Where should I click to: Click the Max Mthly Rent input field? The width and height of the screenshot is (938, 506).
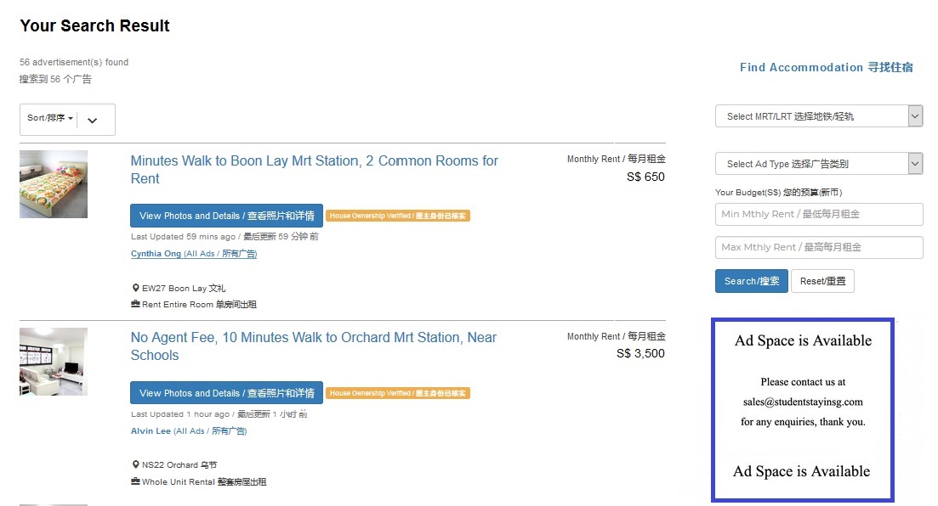[819, 247]
